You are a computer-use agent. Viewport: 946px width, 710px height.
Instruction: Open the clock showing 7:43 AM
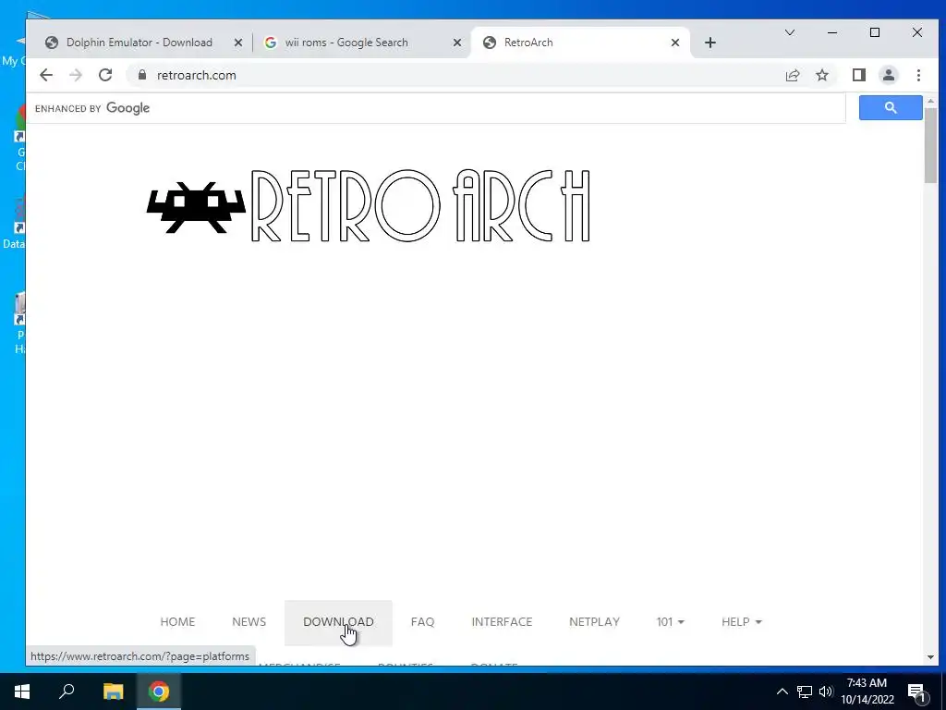867,692
